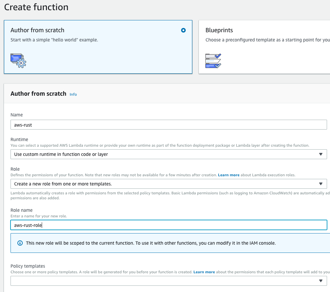Select the Author from scratch radio button
Screen dimensions: 330x292
click(183, 30)
